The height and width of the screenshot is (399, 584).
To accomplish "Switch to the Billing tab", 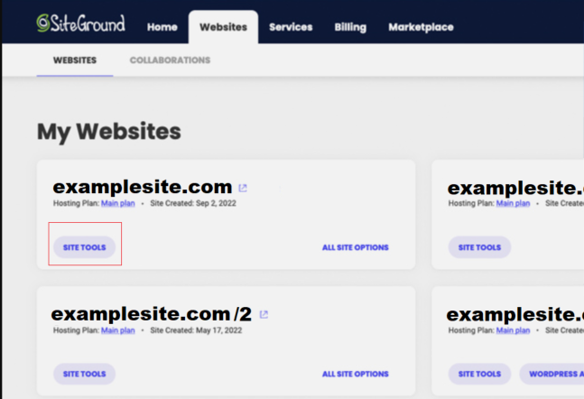I will [349, 27].
